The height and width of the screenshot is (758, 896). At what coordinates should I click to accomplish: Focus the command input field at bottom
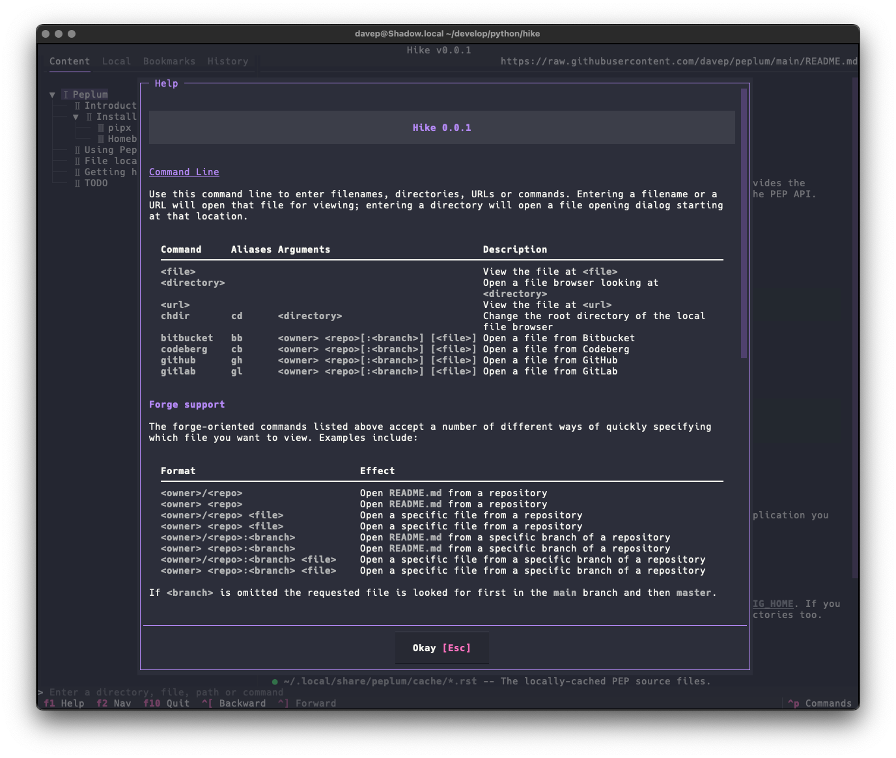click(x=166, y=692)
